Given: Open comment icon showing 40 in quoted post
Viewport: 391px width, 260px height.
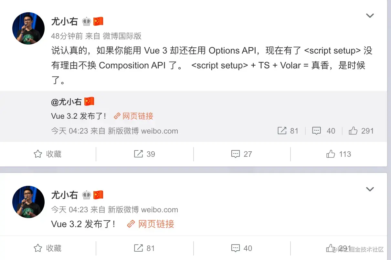Looking at the screenshot, I should pyautogui.click(x=316, y=131).
